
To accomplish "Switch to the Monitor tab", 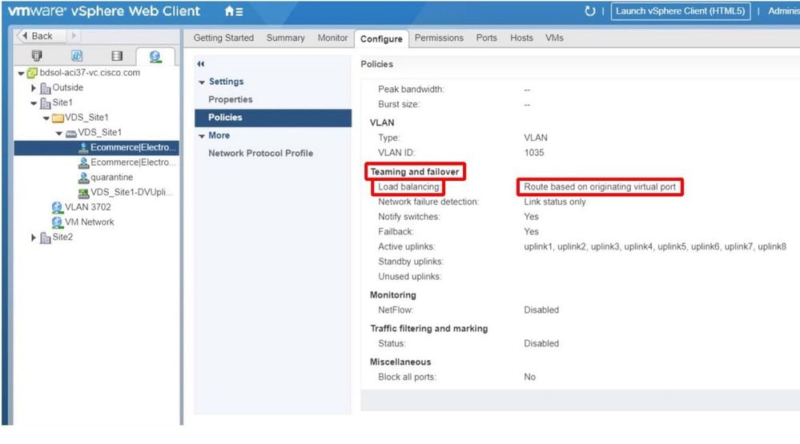I will pyautogui.click(x=332, y=38).
